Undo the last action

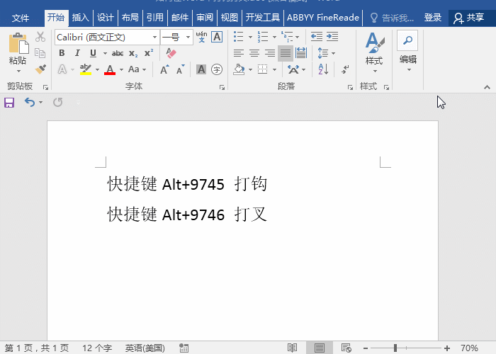pyautogui.click(x=30, y=102)
